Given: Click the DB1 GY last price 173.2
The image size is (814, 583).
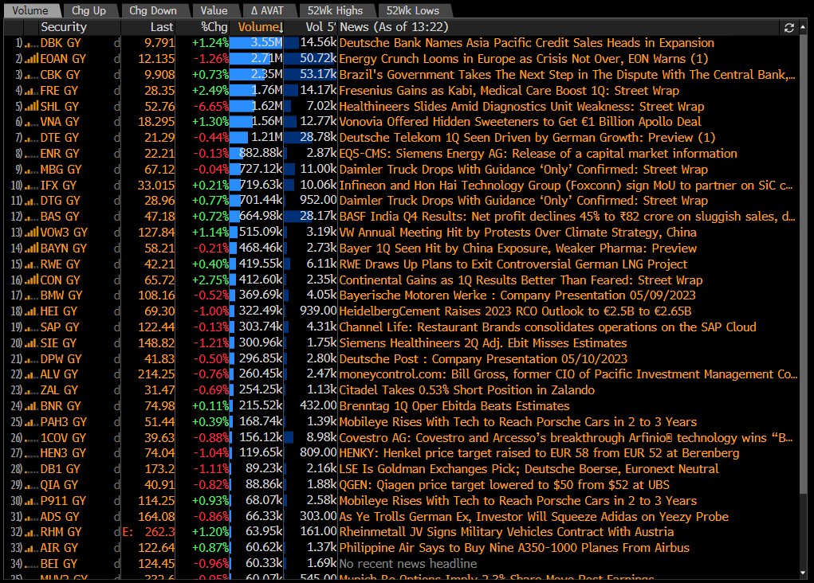Looking at the screenshot, I should coord(160,469).
